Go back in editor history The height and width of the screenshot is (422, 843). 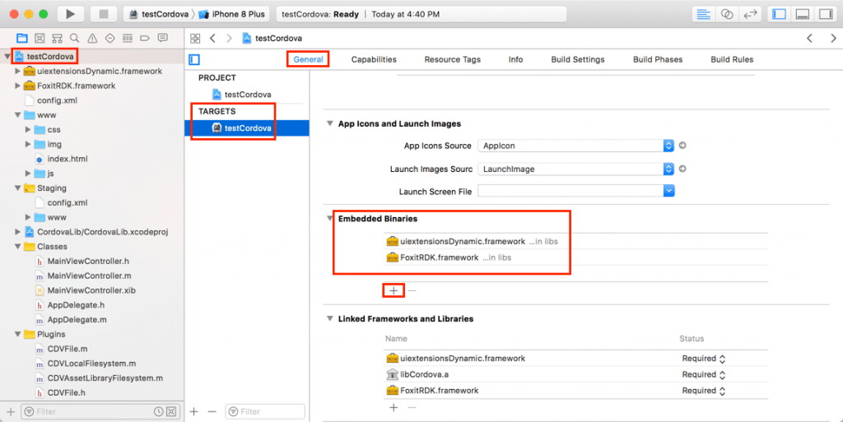pos(213,38)
